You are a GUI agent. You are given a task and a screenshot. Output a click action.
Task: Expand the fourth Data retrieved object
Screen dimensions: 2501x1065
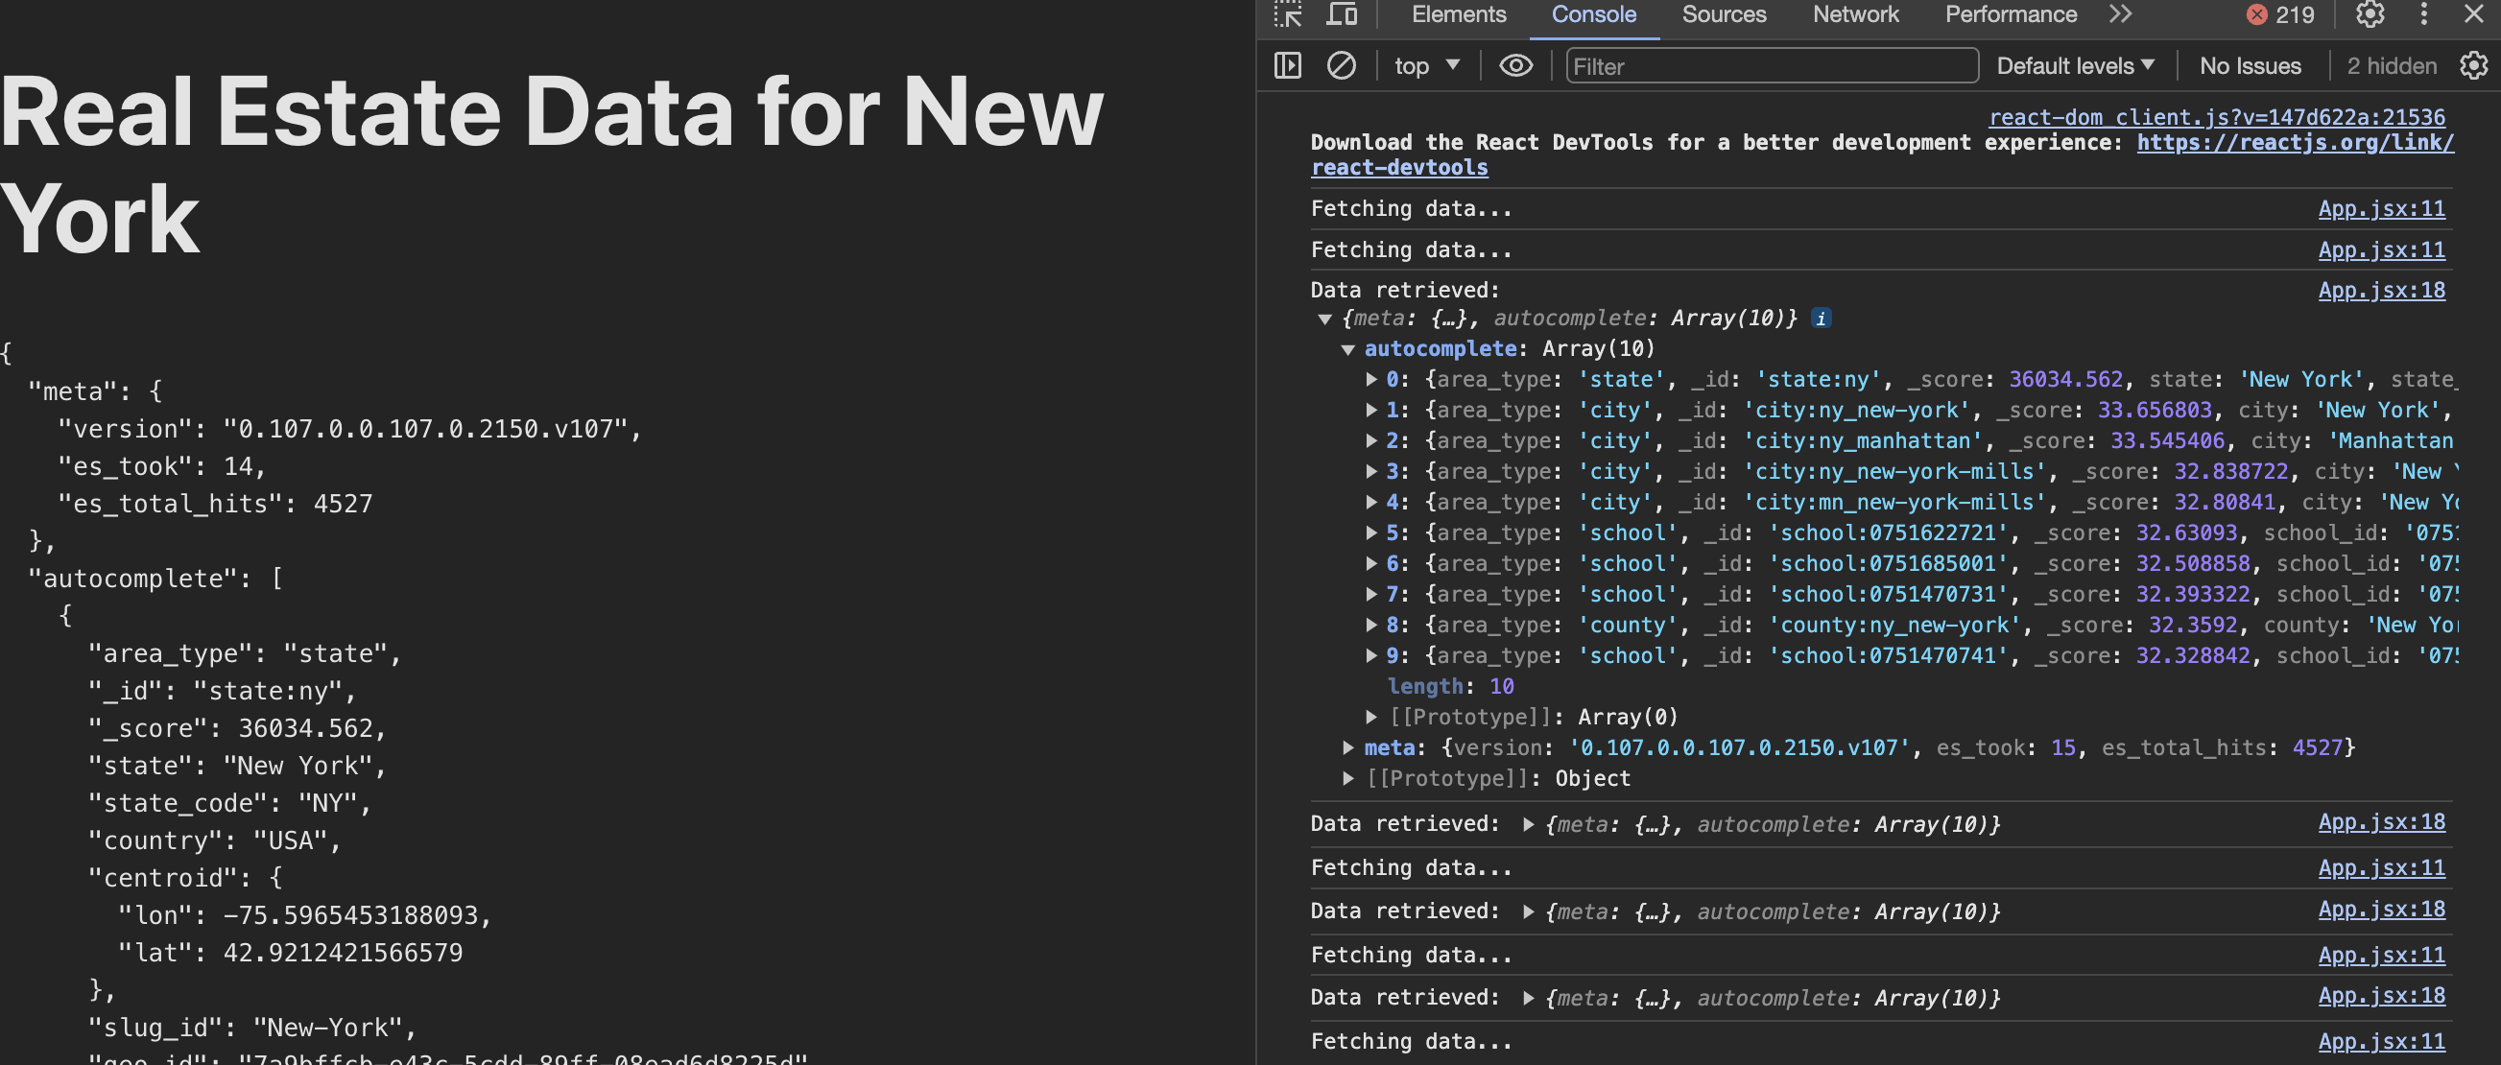coord(1528,998)
